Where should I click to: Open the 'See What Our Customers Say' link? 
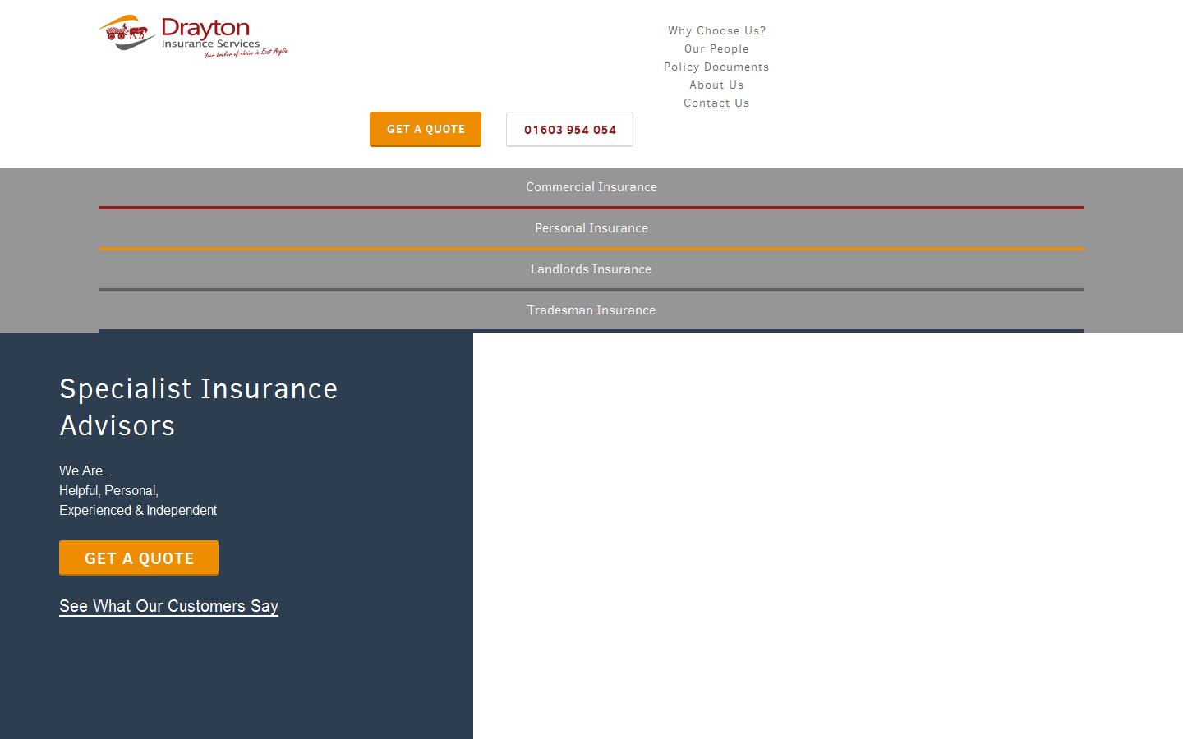(168, 606)
